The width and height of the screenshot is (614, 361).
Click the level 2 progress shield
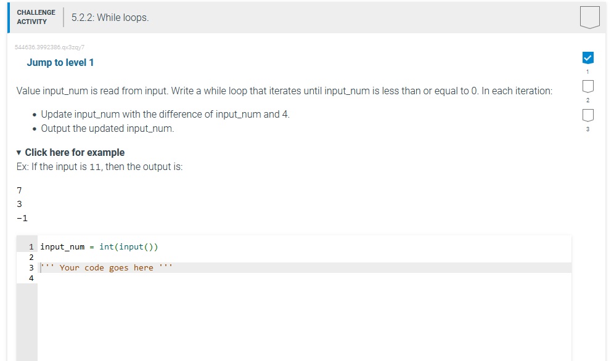point(587,86)
